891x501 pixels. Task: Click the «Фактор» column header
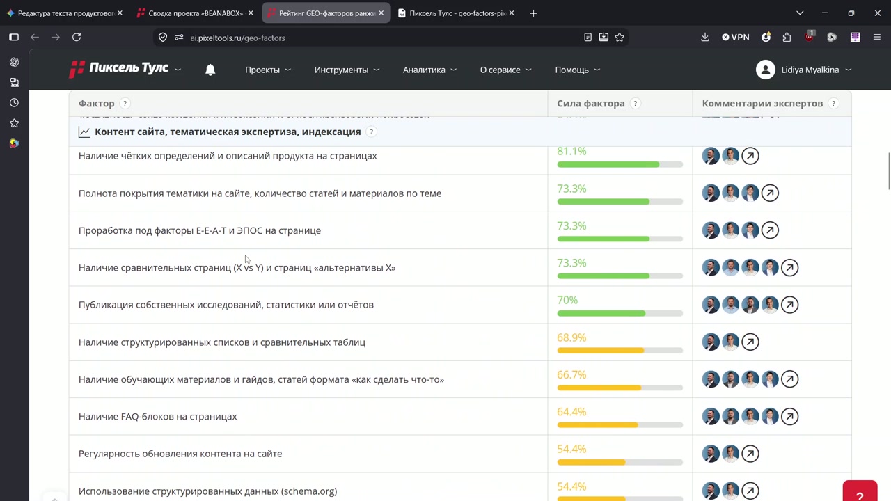(97, 104)
